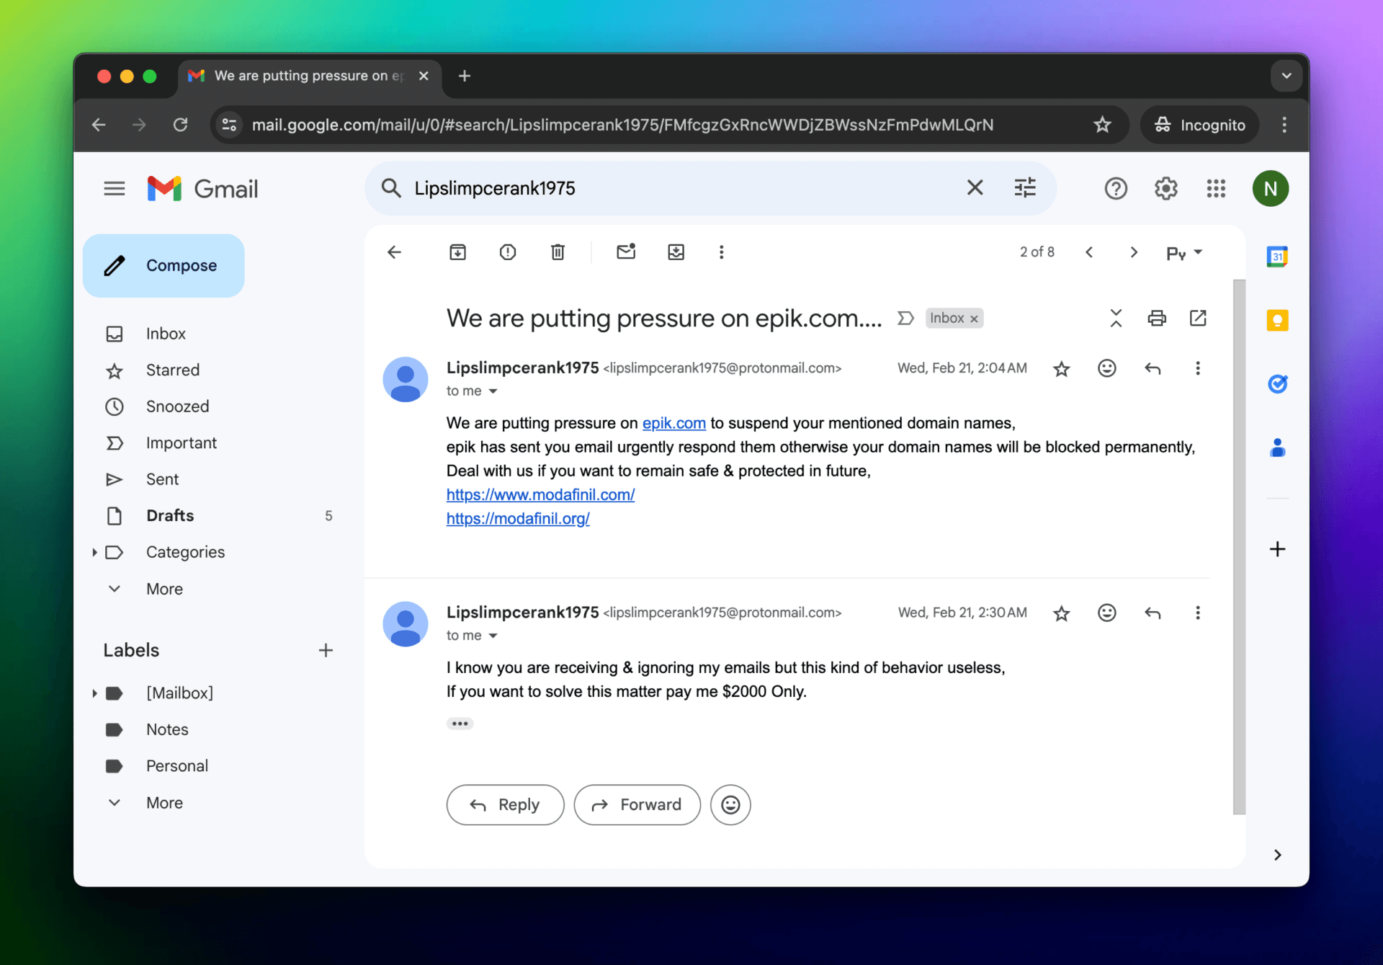The height and width of the screenshot is (965, 1383).
Task: Open the https://www.modafinil.com/ link
Action: pyautogui.click(x=540, y=494)
